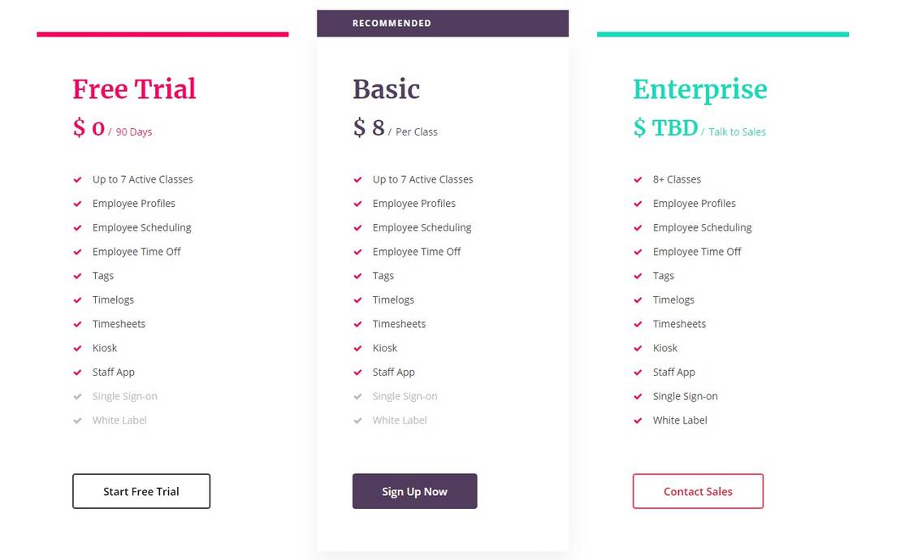900x560 pixels.
Task: Select the Enterprise plan heading
Action: point(700,89)
